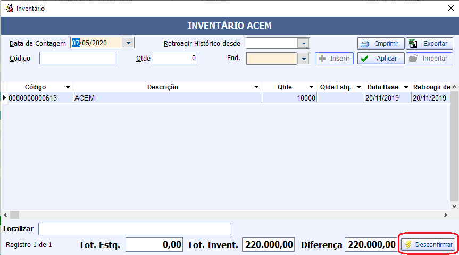Click inside the Código input field
The width and height of the screenshot is (459, 255).
pyautogui.click(x=77, y=58)
